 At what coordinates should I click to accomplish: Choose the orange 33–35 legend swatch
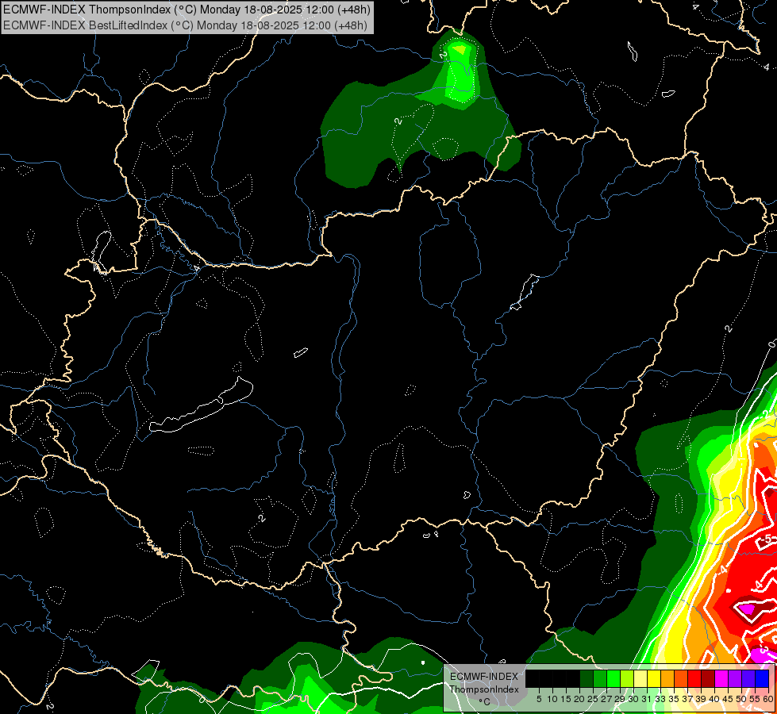click(x=667, y=678)
